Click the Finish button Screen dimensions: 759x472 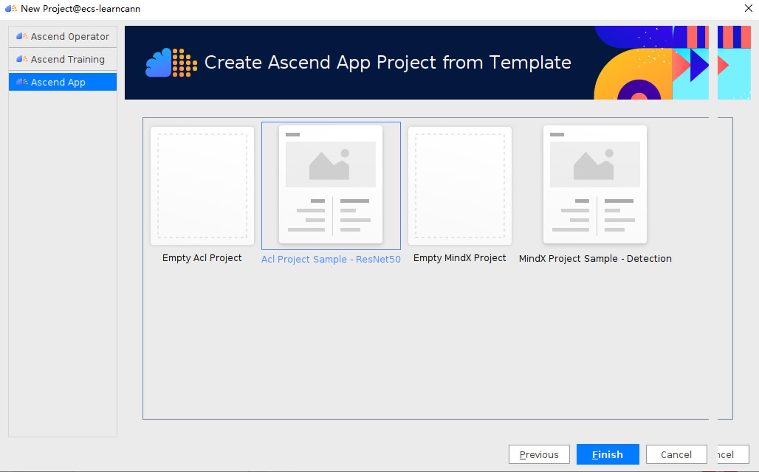(608, 454)
